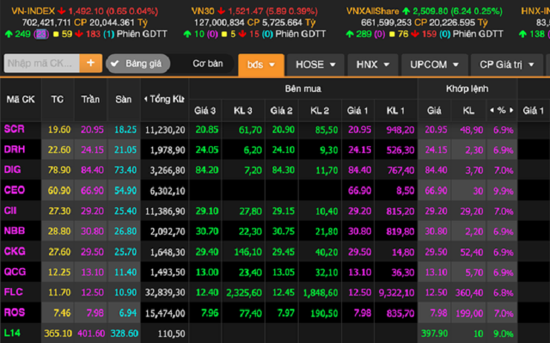The image size is (550, 343).
Task: Select stock symbol CEO
Action: [14, 190]
